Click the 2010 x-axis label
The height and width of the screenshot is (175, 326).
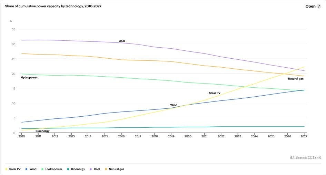tap(22, 136)
